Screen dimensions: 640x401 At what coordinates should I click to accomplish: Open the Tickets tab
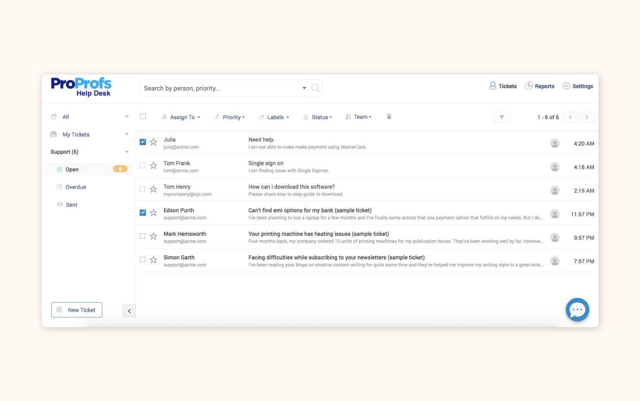tap(503, 86)
